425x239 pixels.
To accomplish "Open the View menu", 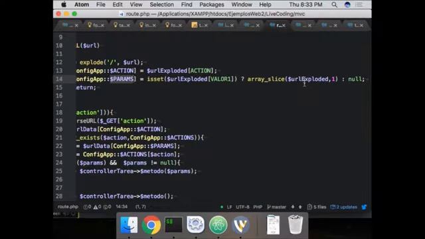I will [135, 5].
